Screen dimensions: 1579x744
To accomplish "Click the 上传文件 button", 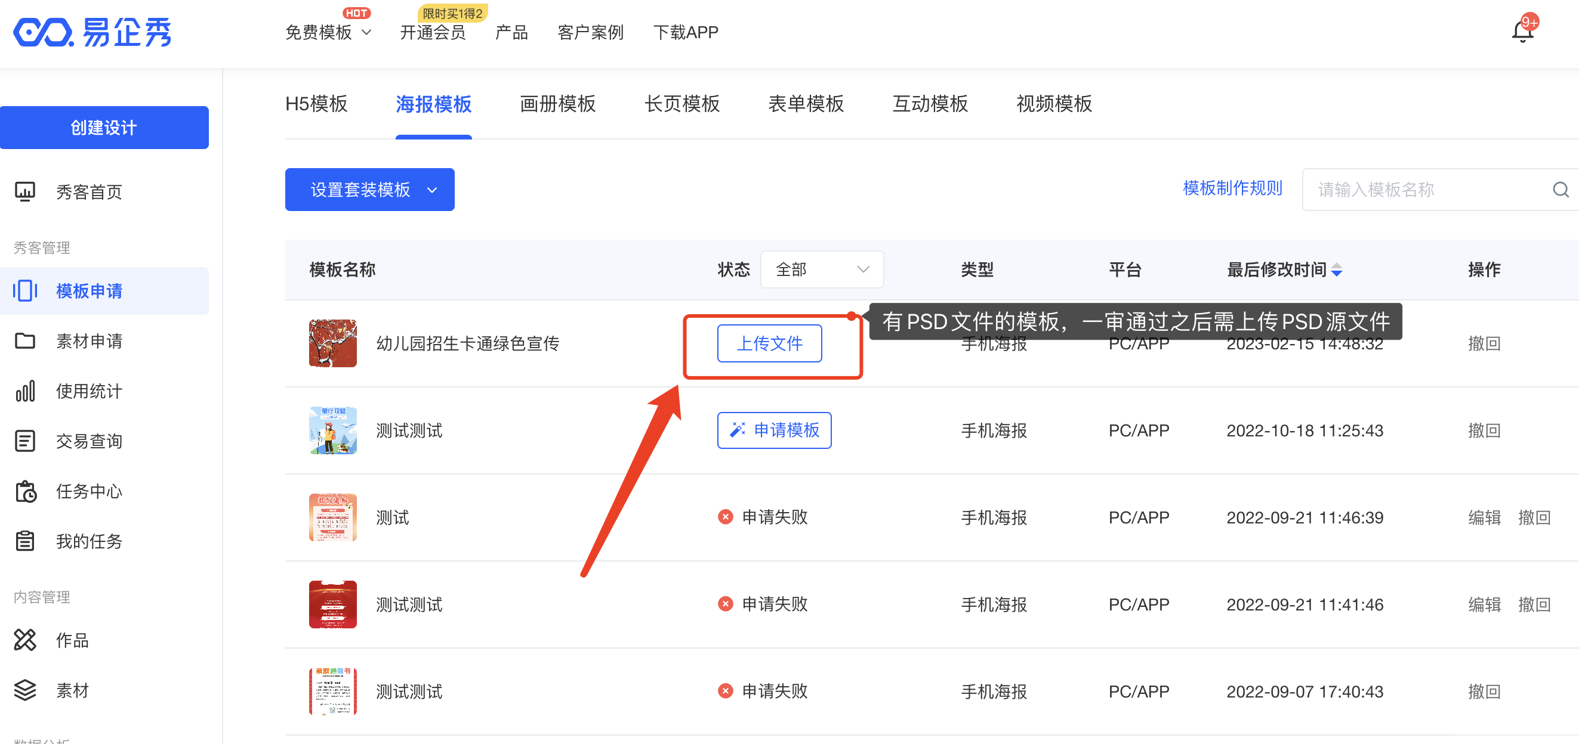I will (x=769, y=343).
